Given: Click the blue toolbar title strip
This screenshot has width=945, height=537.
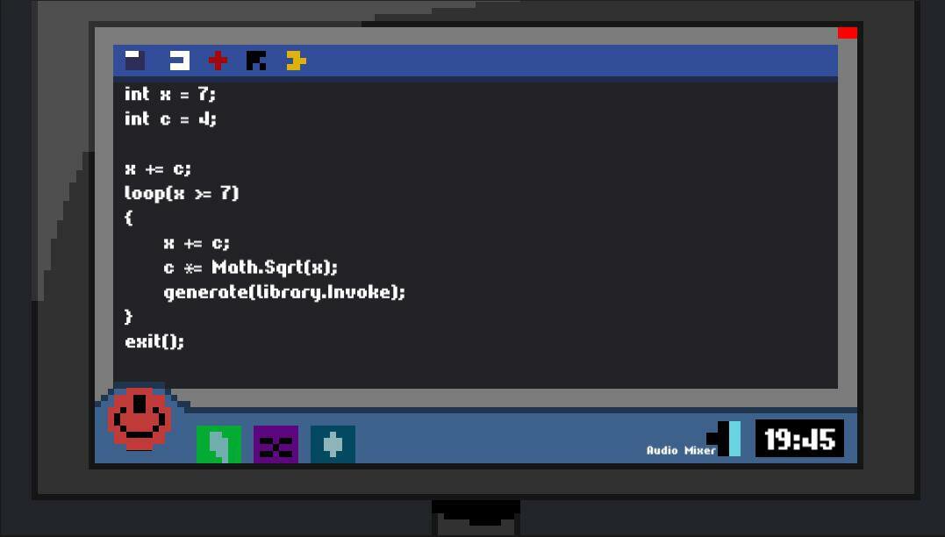Looking at the screenshot, I should (x=476, y=61).
